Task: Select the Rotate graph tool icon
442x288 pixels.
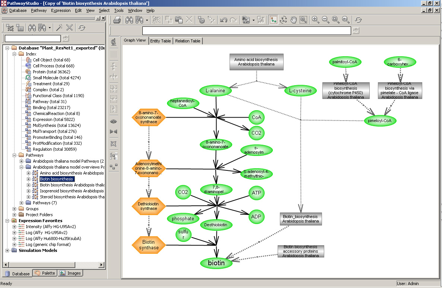Action: click(x=283, y=20)
